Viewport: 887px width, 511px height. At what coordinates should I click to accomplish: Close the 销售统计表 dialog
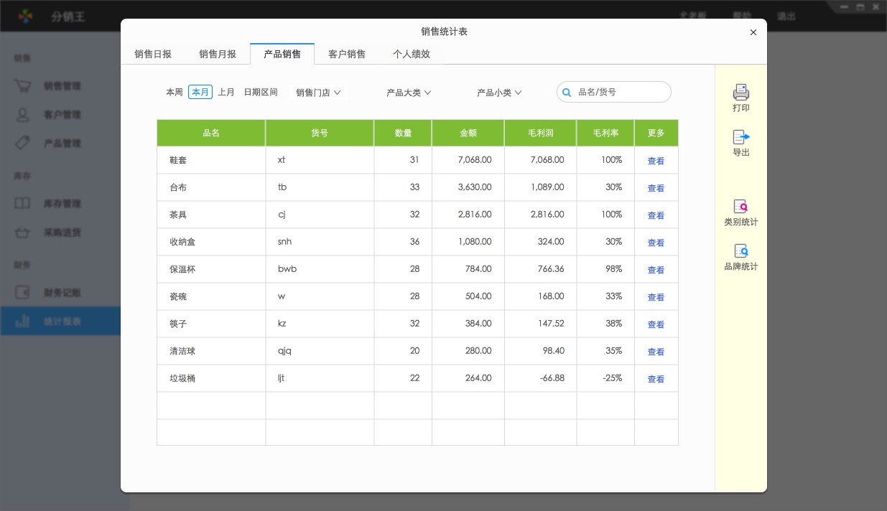[753, 32]
